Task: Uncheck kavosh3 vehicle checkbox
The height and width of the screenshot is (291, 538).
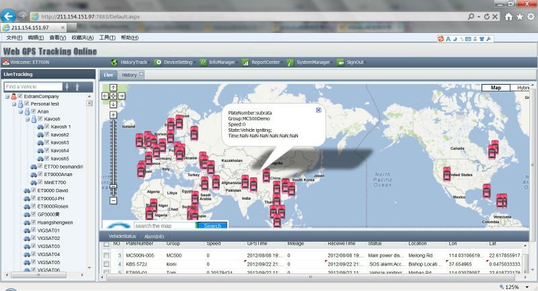Action: [47, 142]
